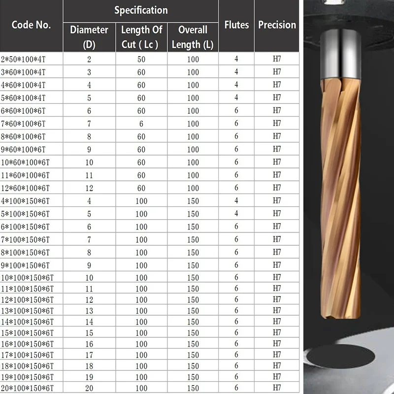Click the silver shank of the reamer
Image resolution: width=394 pixels, height=394 pixels.
pos(341,54)
